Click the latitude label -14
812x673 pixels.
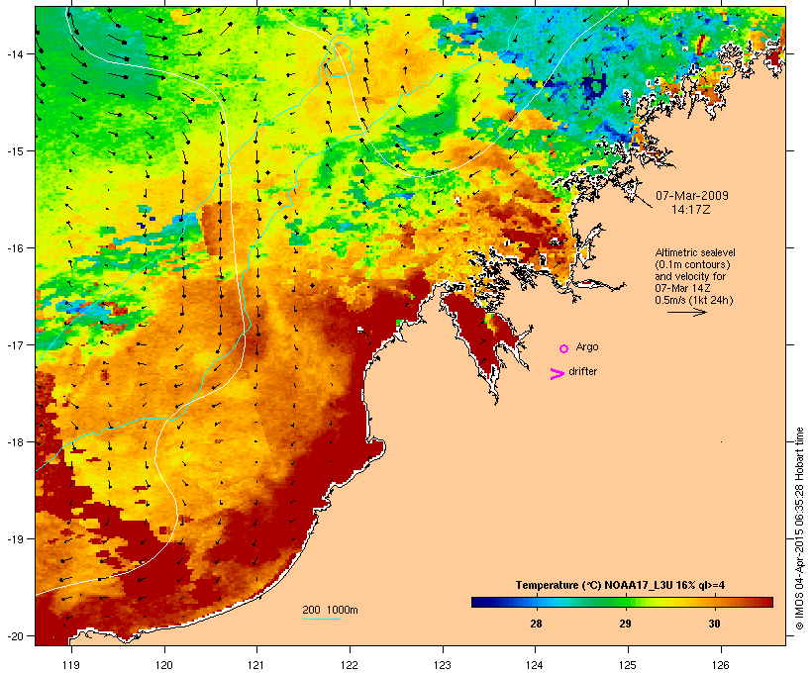(14, 53)
